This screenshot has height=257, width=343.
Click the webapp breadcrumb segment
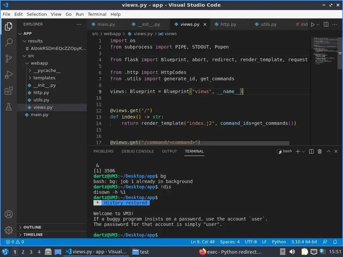[112, 34]
